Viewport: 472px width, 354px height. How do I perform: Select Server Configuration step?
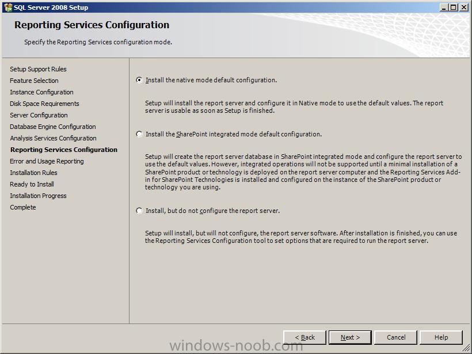(x=39, y=115)
